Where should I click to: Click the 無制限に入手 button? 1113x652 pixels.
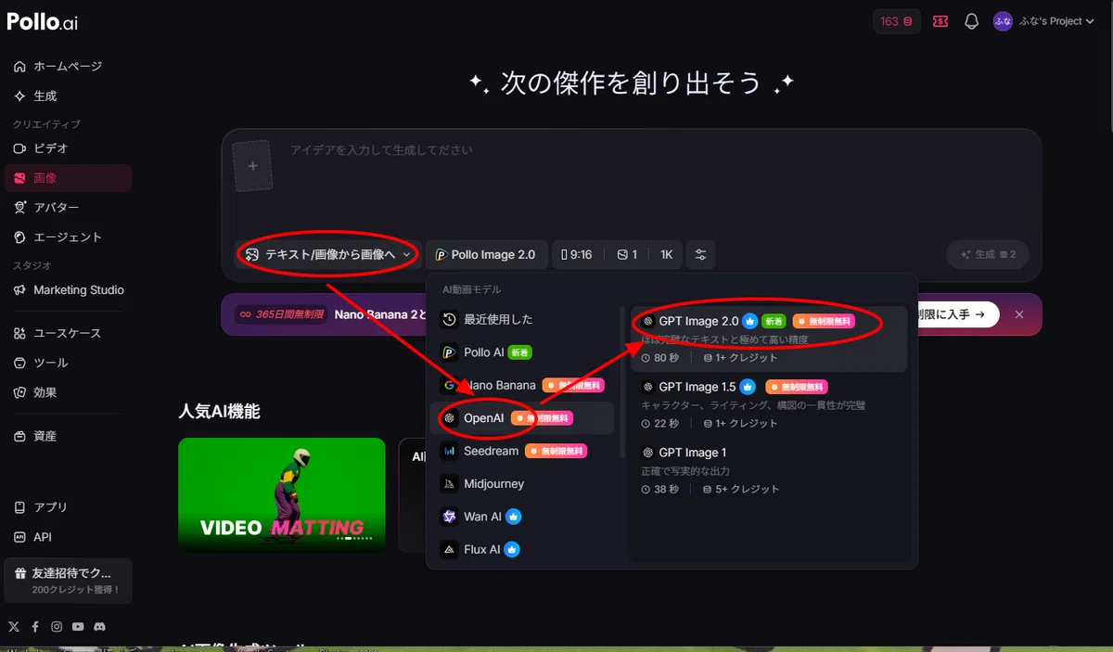(953, 314)
